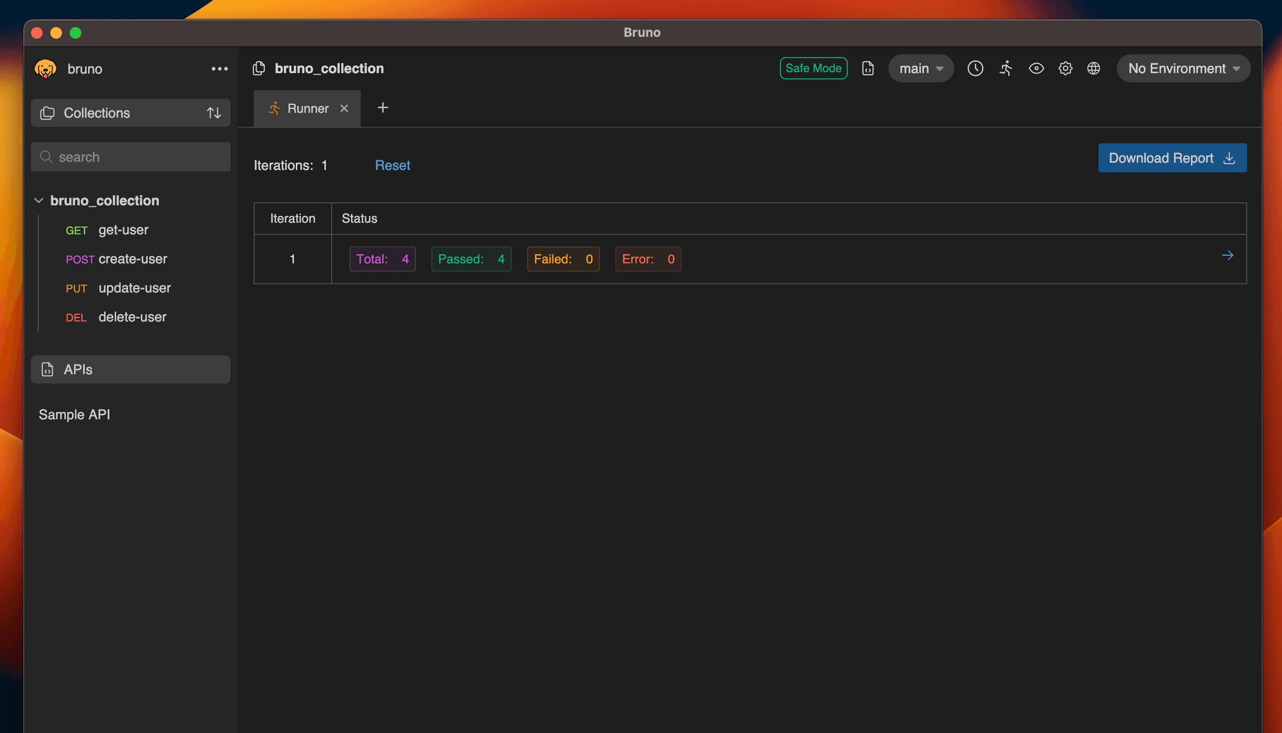Click the Runner tab label
This screenshot has height=733, width=1282.
(307, 107)
